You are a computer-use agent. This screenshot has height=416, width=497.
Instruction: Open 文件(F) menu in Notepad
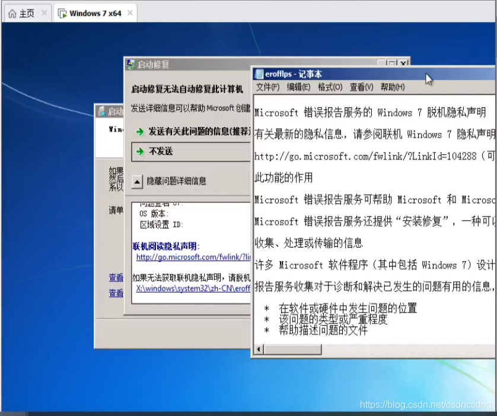pyautogui.click(x=267, y=87)
